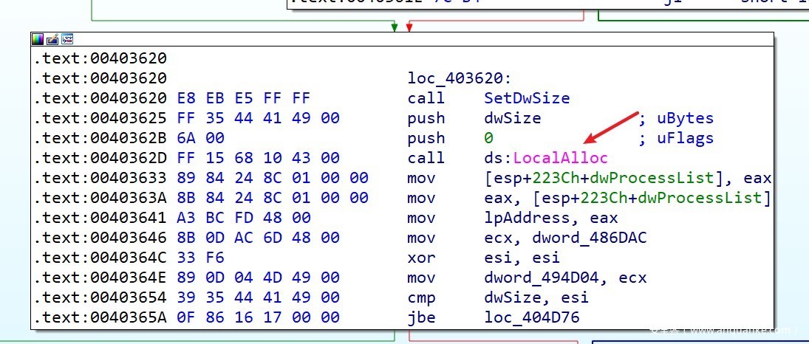Screen dimensions: 809x344
Task: Click dwSize, esi operand of cmp
Action: coord(536,297)
